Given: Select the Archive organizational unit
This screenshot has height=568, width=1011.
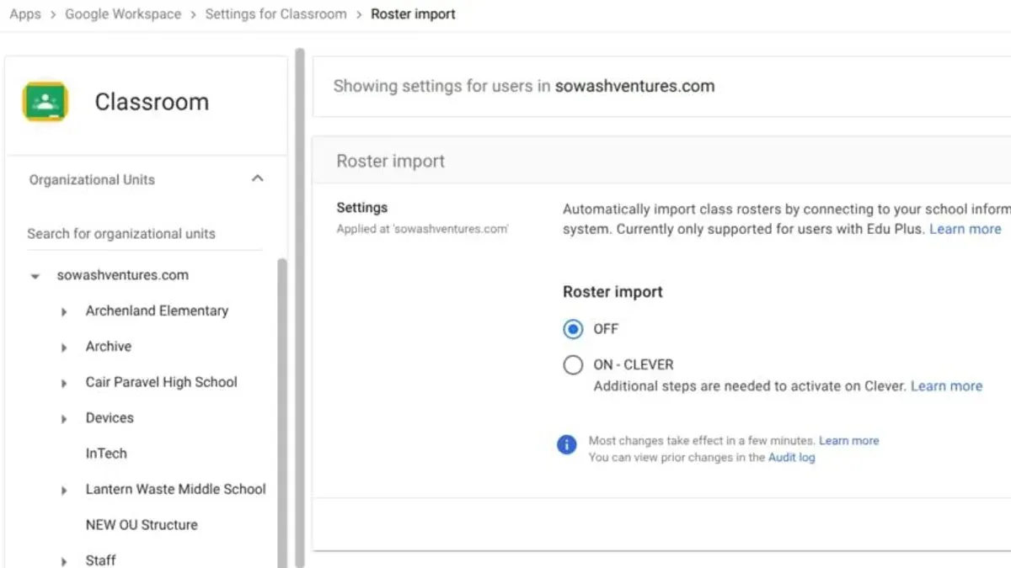Looking at the screenshot, I should point(109,346).
